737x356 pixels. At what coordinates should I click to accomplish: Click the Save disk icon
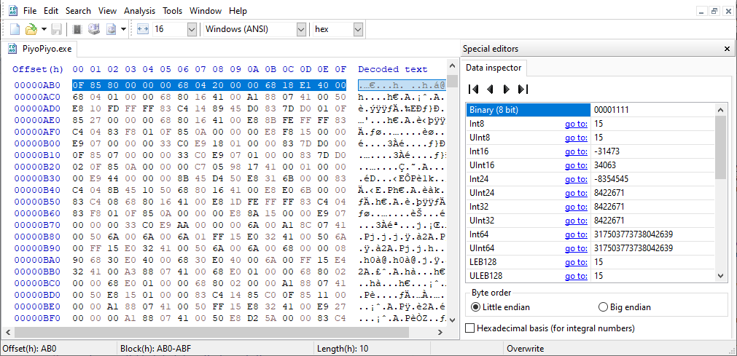tap(56, 29)
